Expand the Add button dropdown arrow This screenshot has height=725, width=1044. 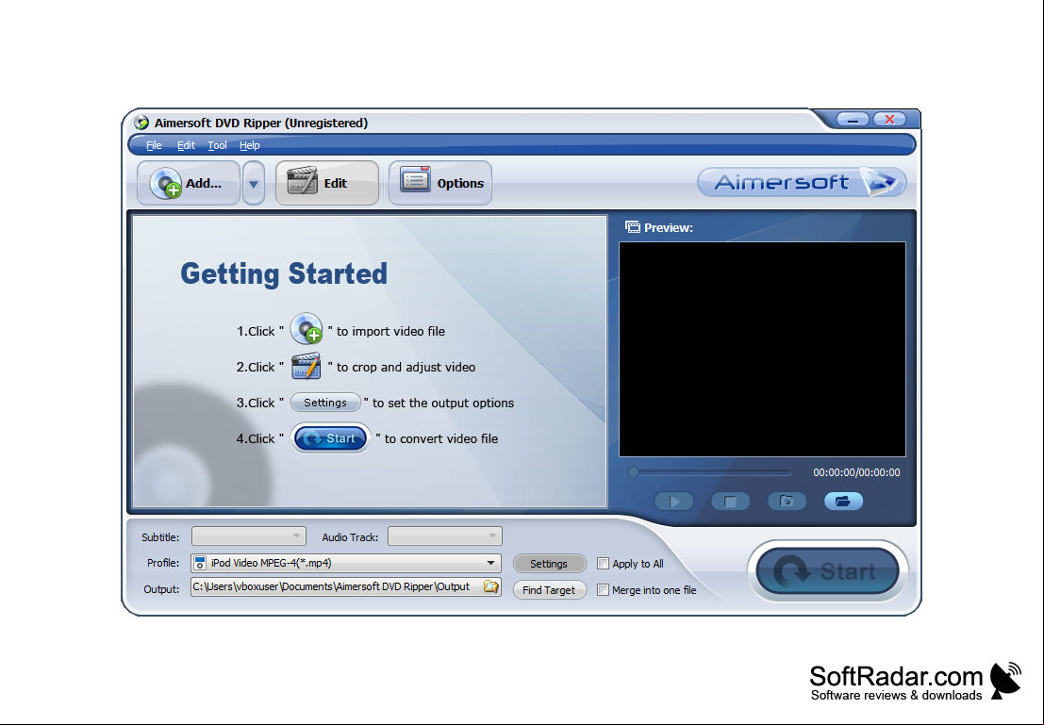[x=253, y=183]
